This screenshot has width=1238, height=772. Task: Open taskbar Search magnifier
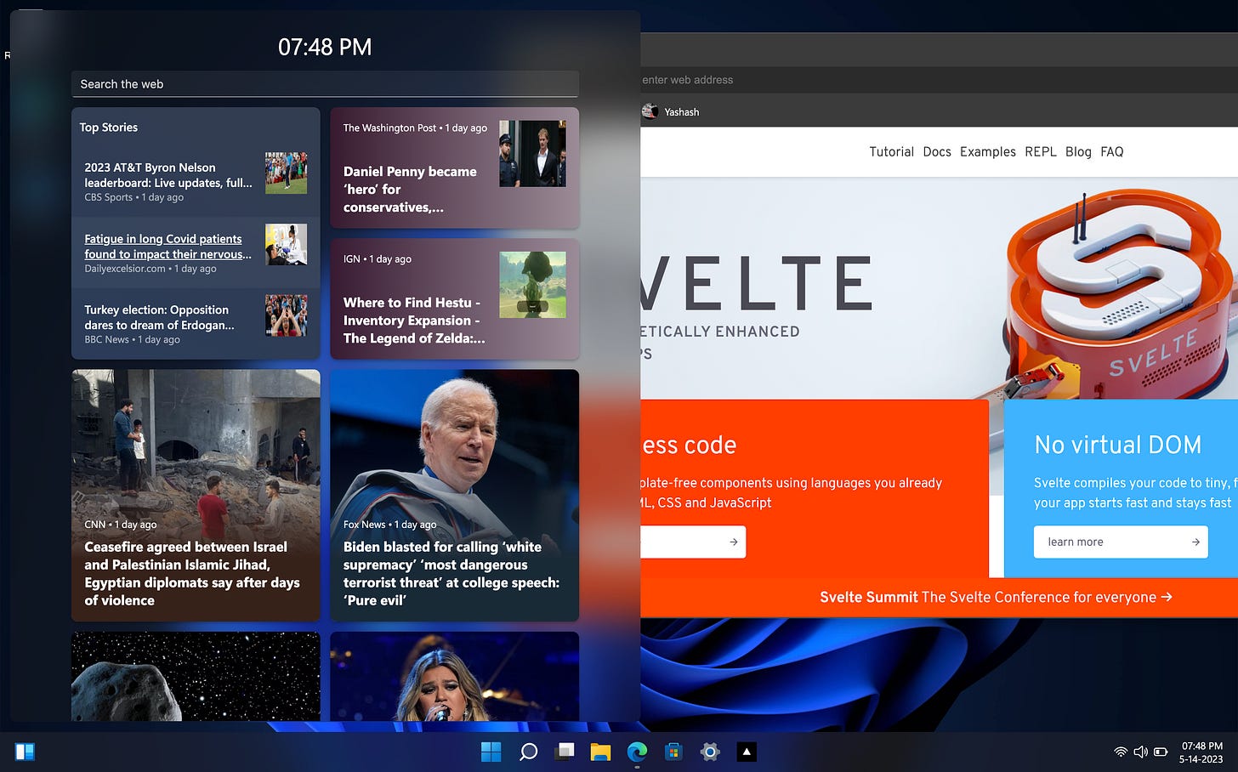click(528, 752)
